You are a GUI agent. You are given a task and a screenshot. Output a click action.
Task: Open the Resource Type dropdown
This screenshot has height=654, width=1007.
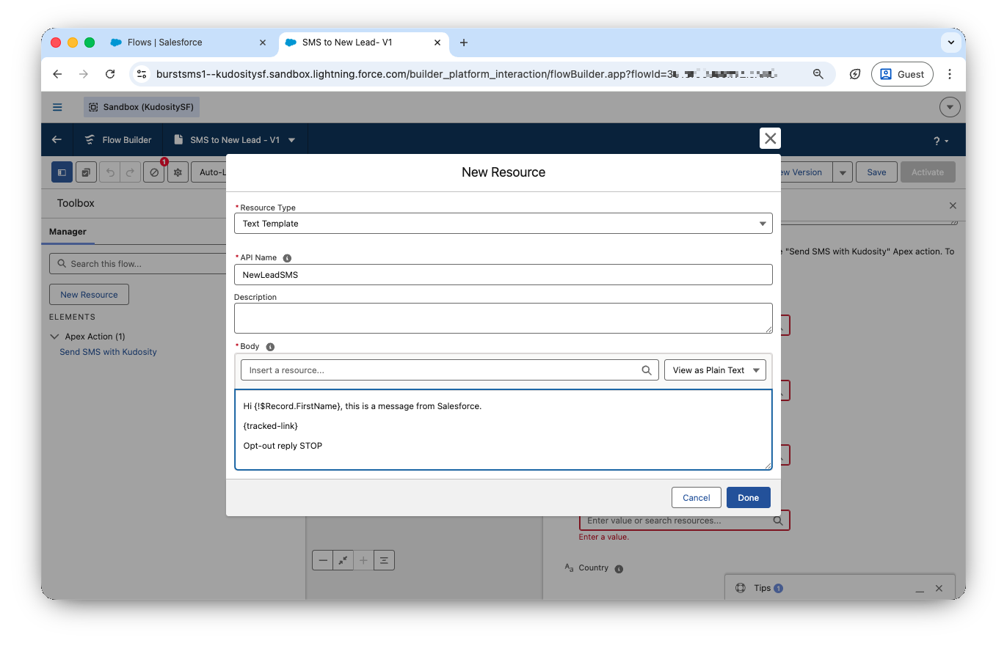coord(503,224)
